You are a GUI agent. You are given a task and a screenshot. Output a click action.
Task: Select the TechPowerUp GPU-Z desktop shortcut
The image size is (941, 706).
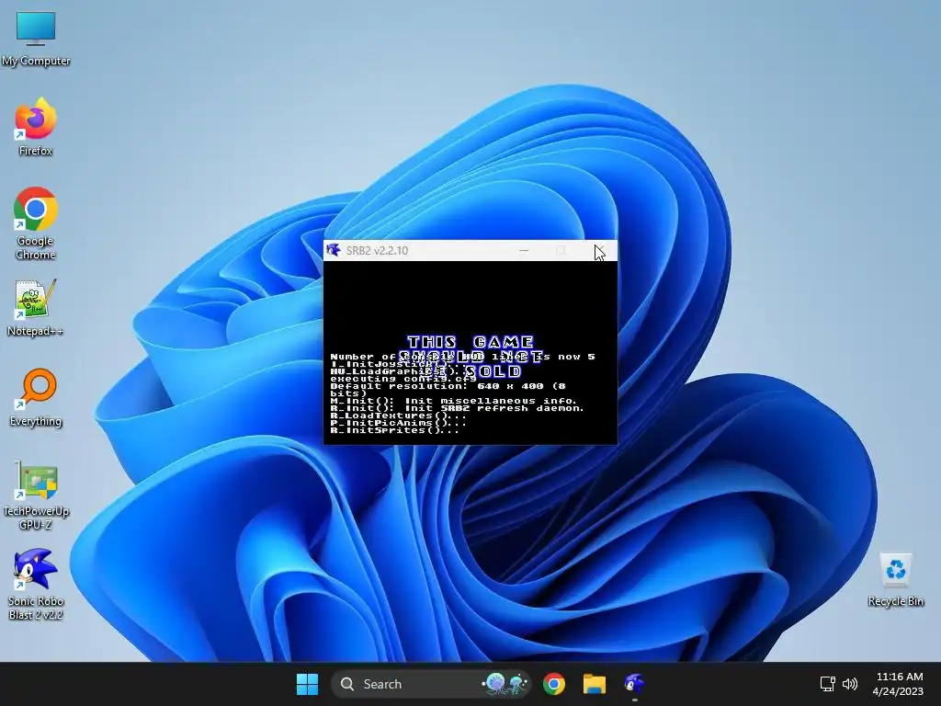36,495
